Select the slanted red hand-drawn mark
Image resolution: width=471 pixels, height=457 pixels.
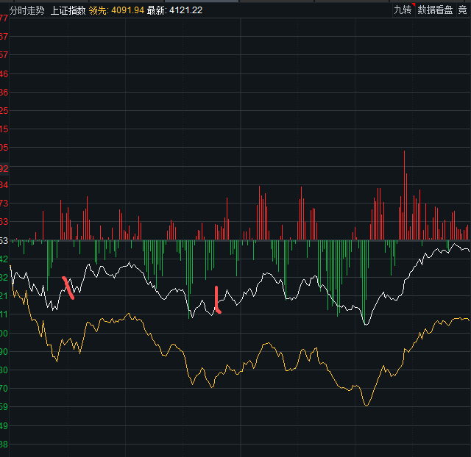click(68, 287)
